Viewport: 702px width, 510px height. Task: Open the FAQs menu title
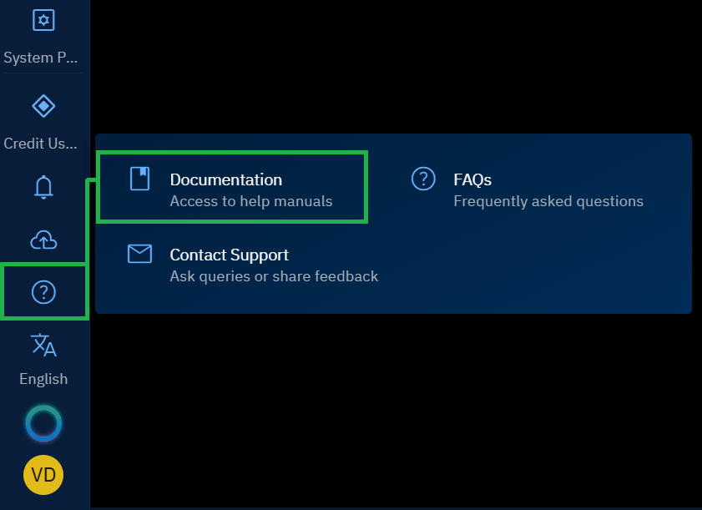coord(472,179)
